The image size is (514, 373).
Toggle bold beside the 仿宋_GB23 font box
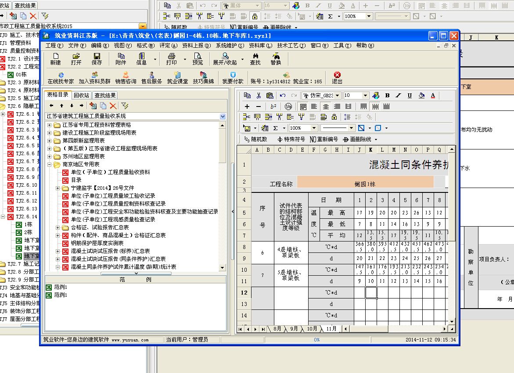[x=387, y=96]
